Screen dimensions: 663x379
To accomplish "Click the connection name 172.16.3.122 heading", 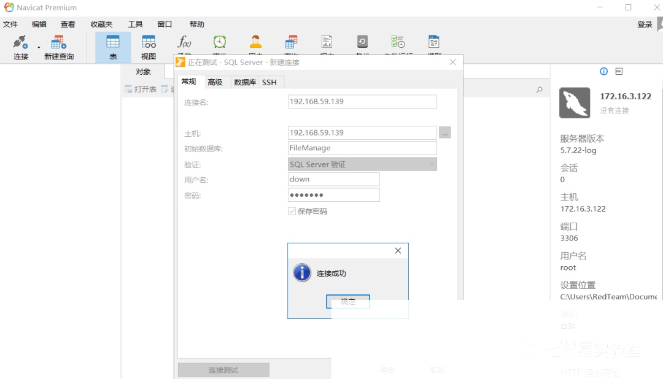I will pos(626,96).
